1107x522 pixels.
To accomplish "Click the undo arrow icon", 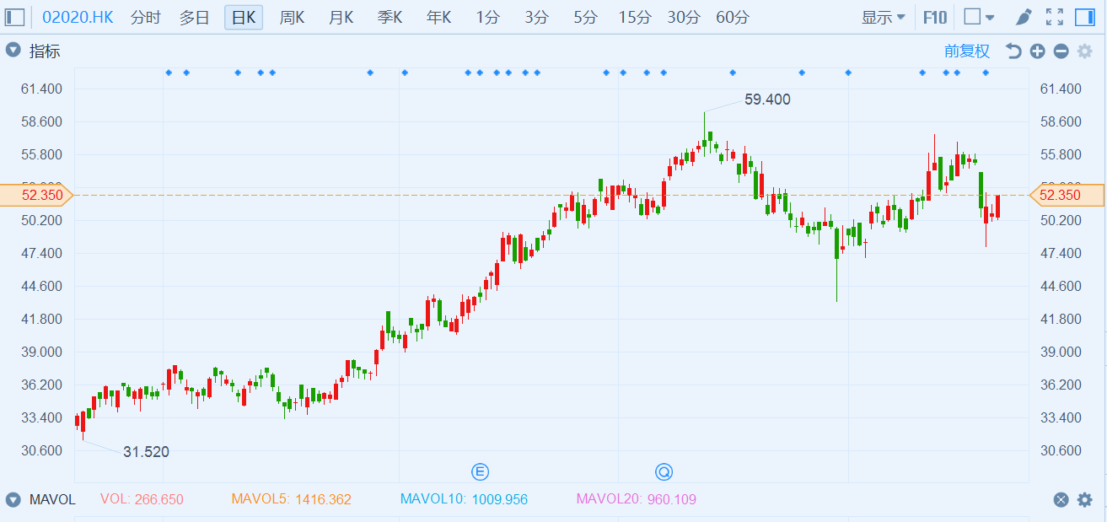I will (x=1013, y=51).
